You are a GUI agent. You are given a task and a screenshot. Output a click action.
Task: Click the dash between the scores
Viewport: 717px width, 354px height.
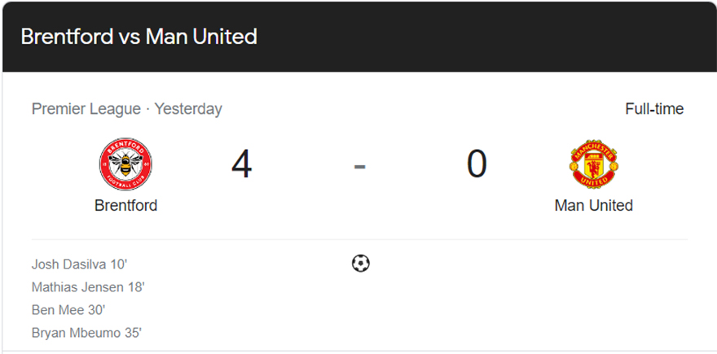tap(360, 167)
